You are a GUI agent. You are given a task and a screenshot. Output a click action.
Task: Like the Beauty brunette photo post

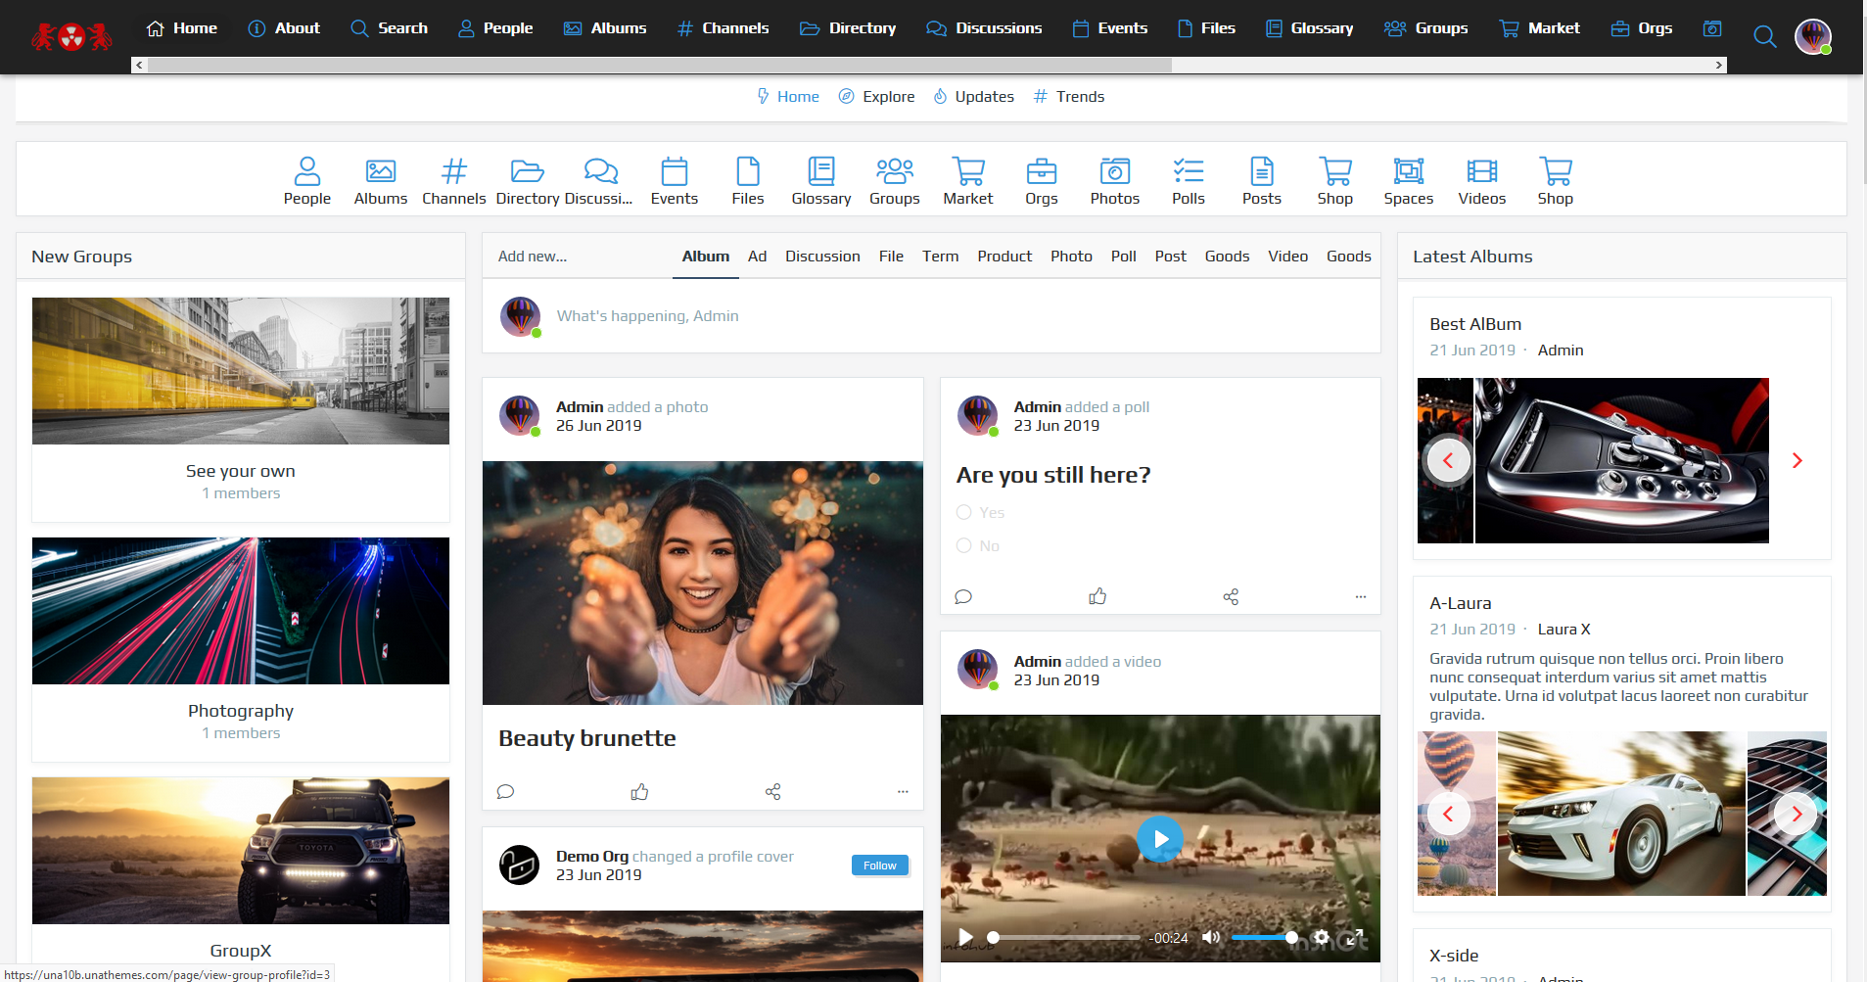click(x=639, y=792)
